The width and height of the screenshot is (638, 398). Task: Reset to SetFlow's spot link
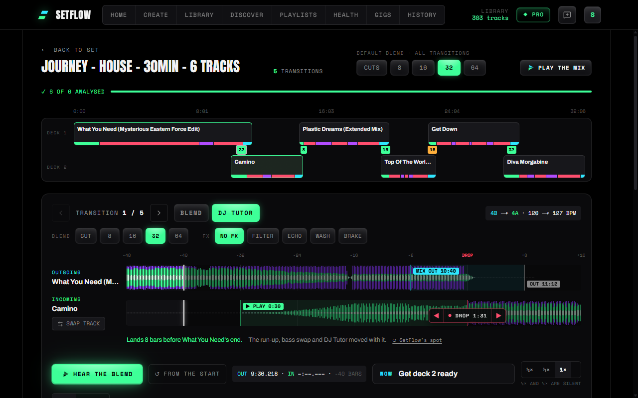[x=417, y=340]
